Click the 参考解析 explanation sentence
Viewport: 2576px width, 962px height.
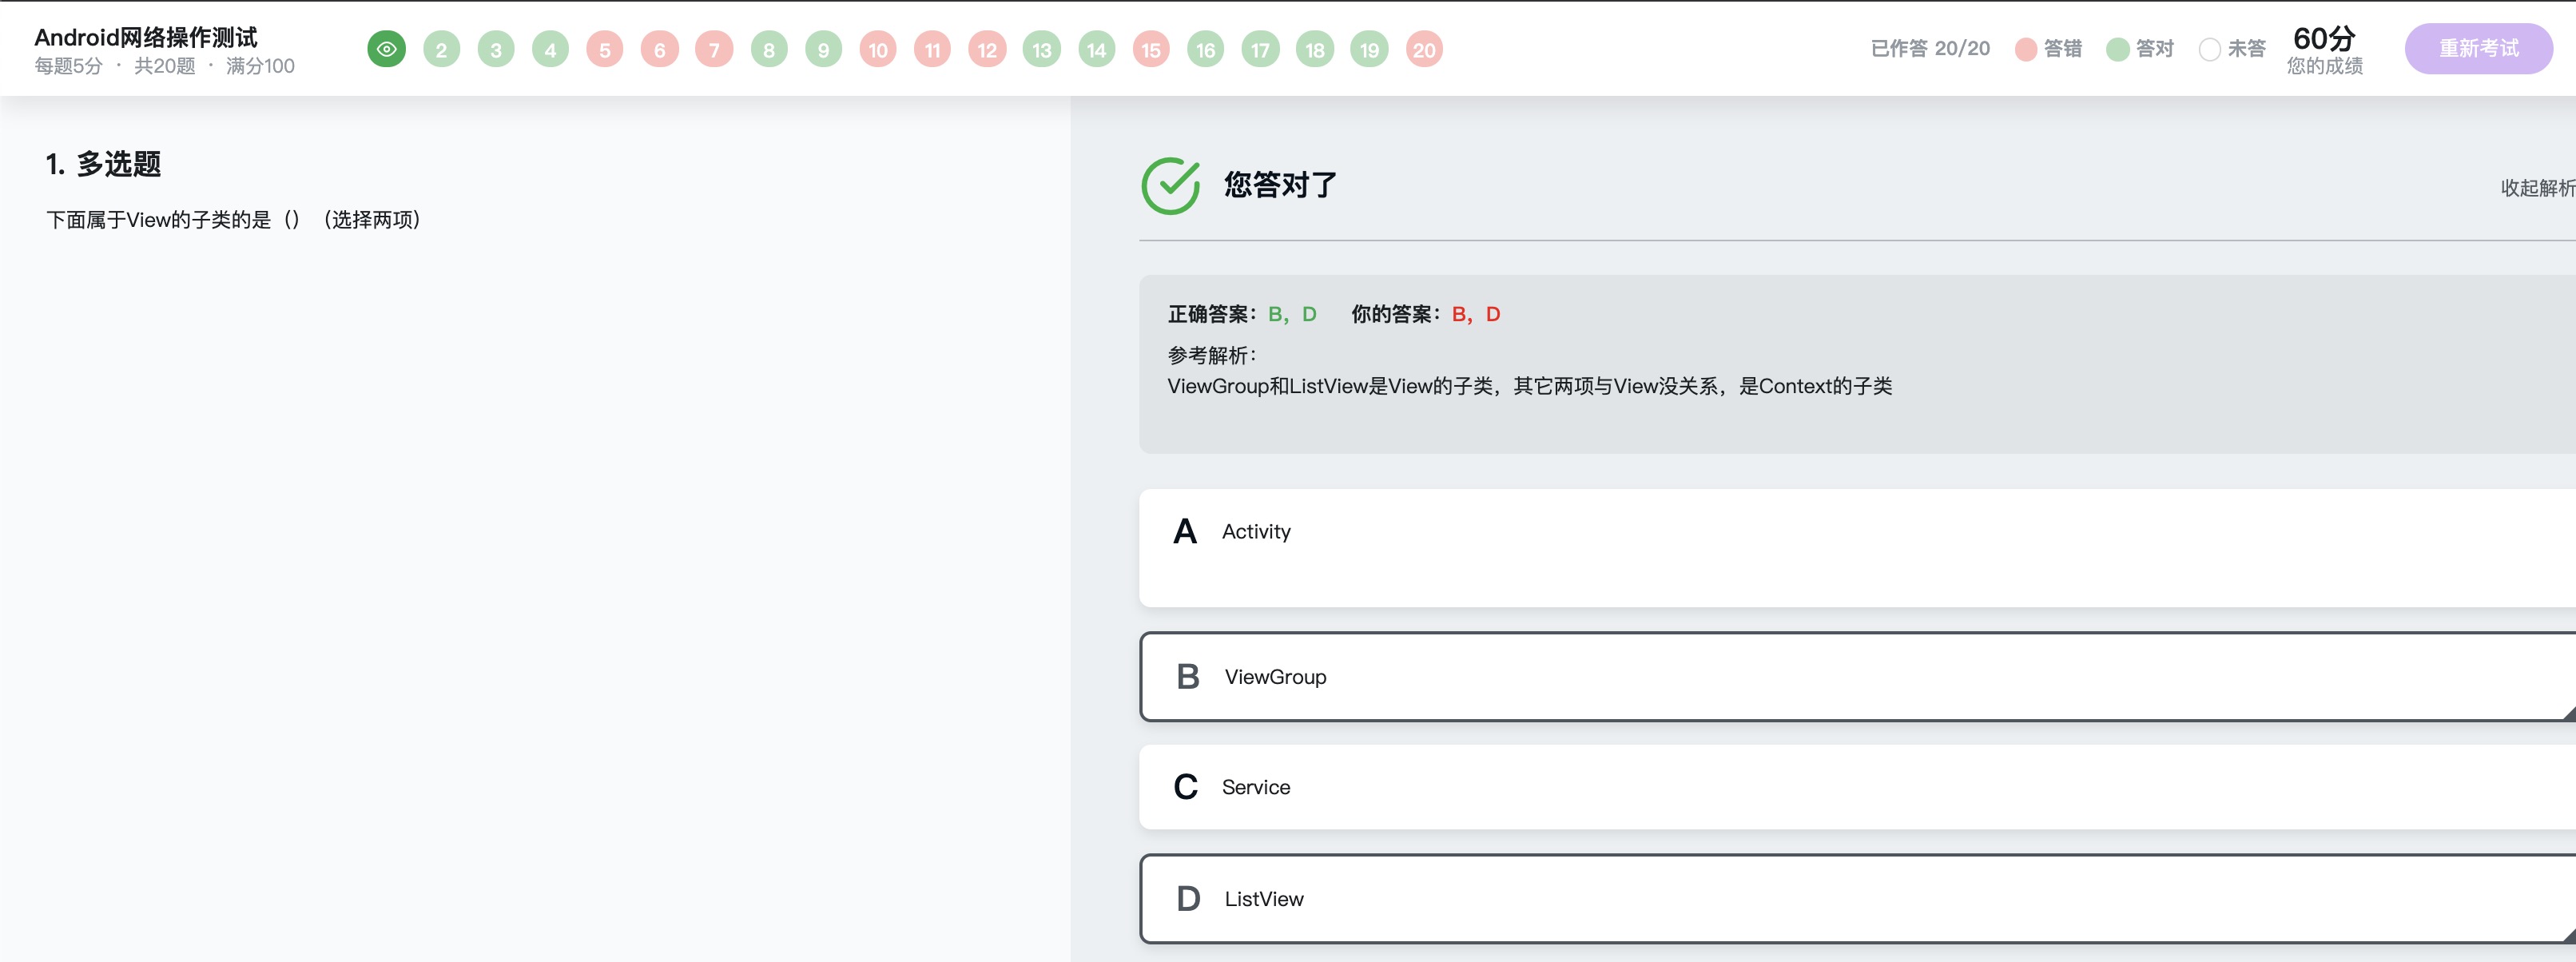pos(1529,386)
